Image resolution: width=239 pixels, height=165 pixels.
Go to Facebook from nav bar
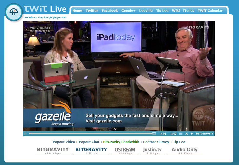click(x=110, y=11)
